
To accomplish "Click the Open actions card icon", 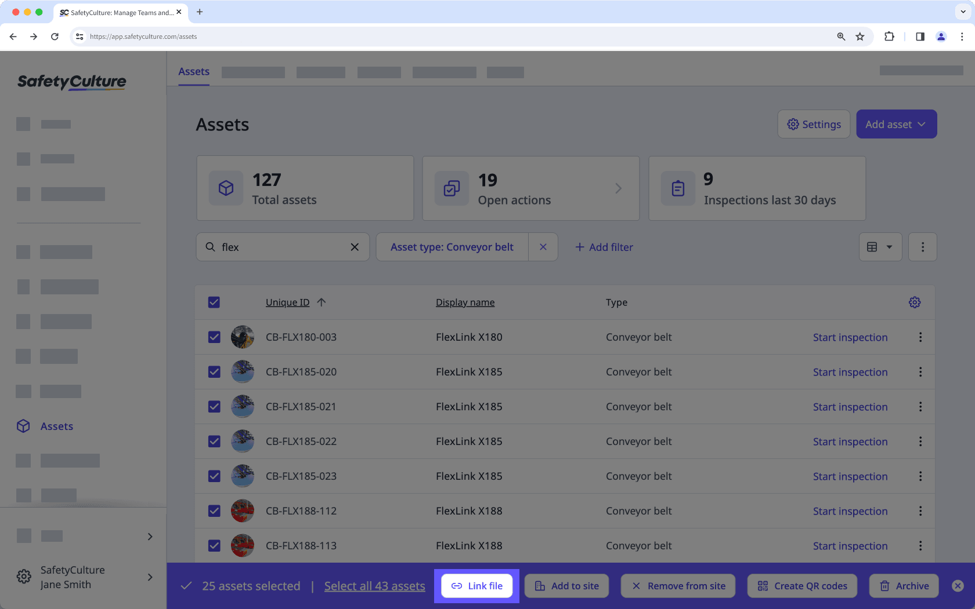I will [x=452, y=188].
